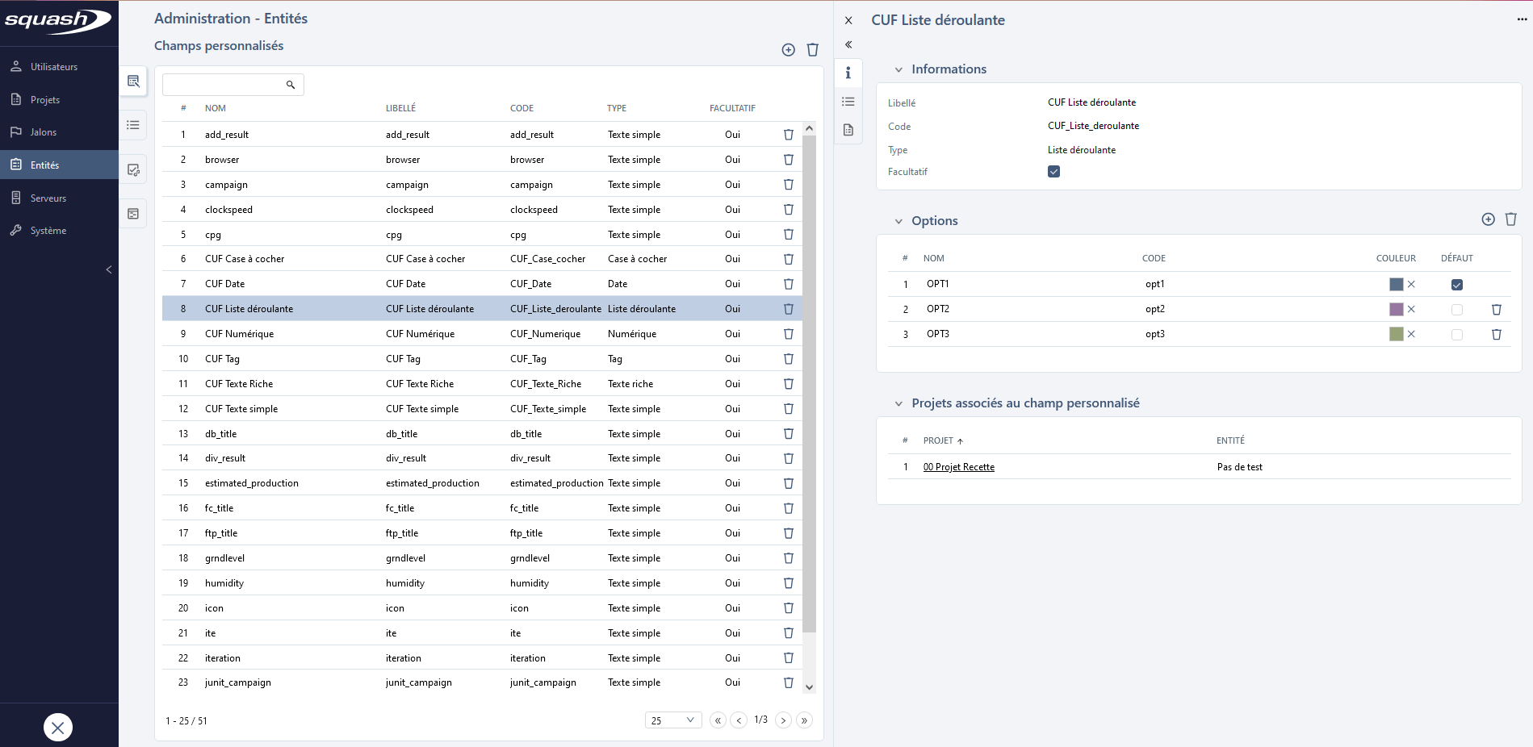Go to the next page of custom fields
This screenshot has width=1533, height=747.
click(x=783, y=720)
